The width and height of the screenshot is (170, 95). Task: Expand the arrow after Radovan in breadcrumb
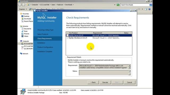(64, 5)
